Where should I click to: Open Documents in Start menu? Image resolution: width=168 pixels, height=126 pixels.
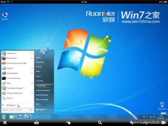(x=40, y=62)
